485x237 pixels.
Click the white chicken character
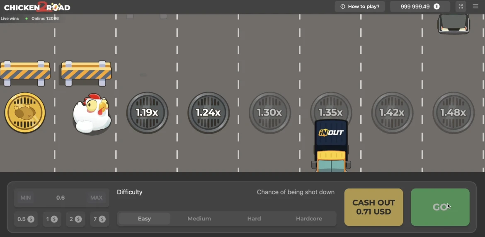pyautogui.click(x=92, y=114)
